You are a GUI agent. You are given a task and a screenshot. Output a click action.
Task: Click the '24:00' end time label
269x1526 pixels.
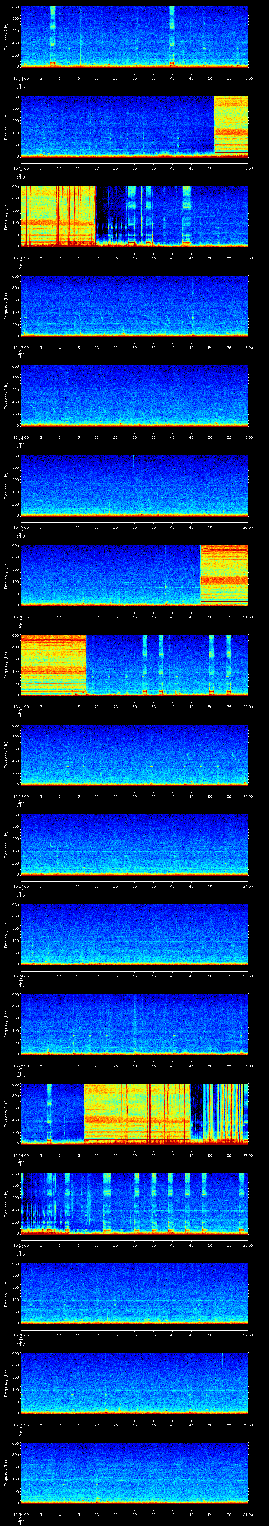[248, 886]
